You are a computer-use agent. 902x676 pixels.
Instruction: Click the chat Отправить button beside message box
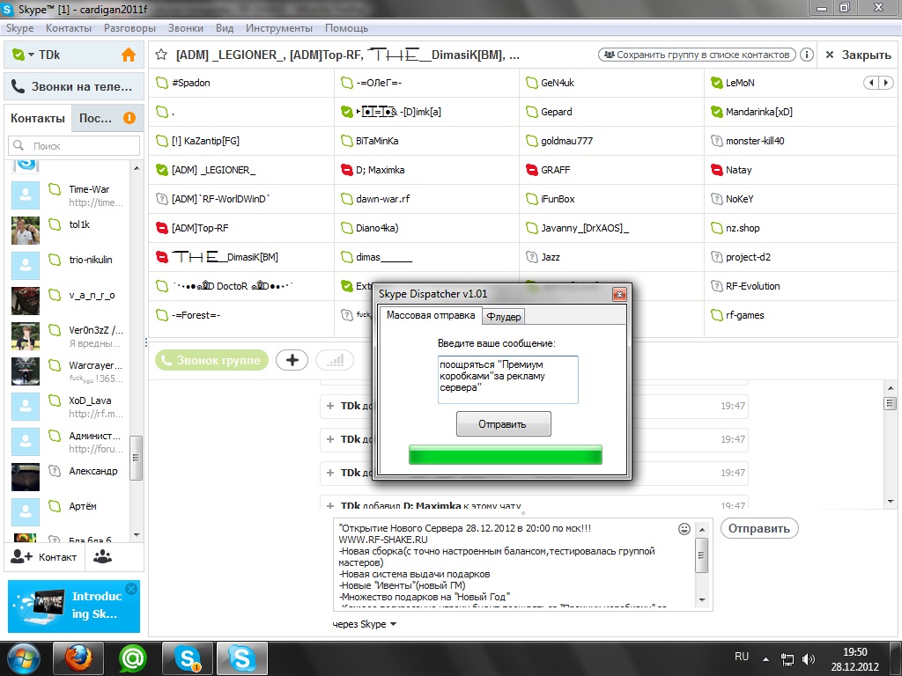point(759,528)
